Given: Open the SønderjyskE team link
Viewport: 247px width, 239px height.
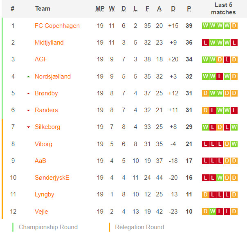Looking at the screenshot, I should (52, 178).
